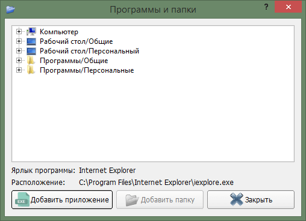Image resolution: width=306 pixels, height=221 pixels.
Task: Click the Программы/Общие folder icon
Action: click(31, 60)
